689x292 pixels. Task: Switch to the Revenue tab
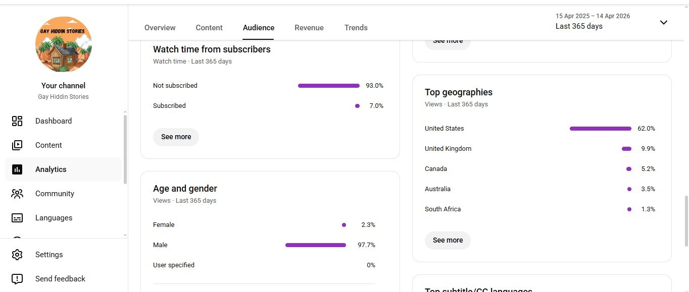coord(309,28)
